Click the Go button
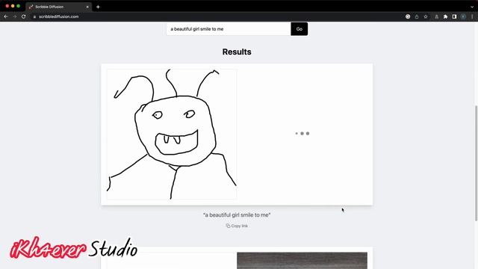The image size is (478, 269). tap(299, 29)
